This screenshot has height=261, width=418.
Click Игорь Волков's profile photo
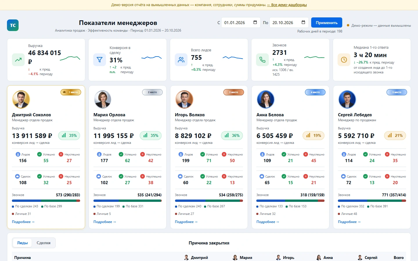pos(184,99)
